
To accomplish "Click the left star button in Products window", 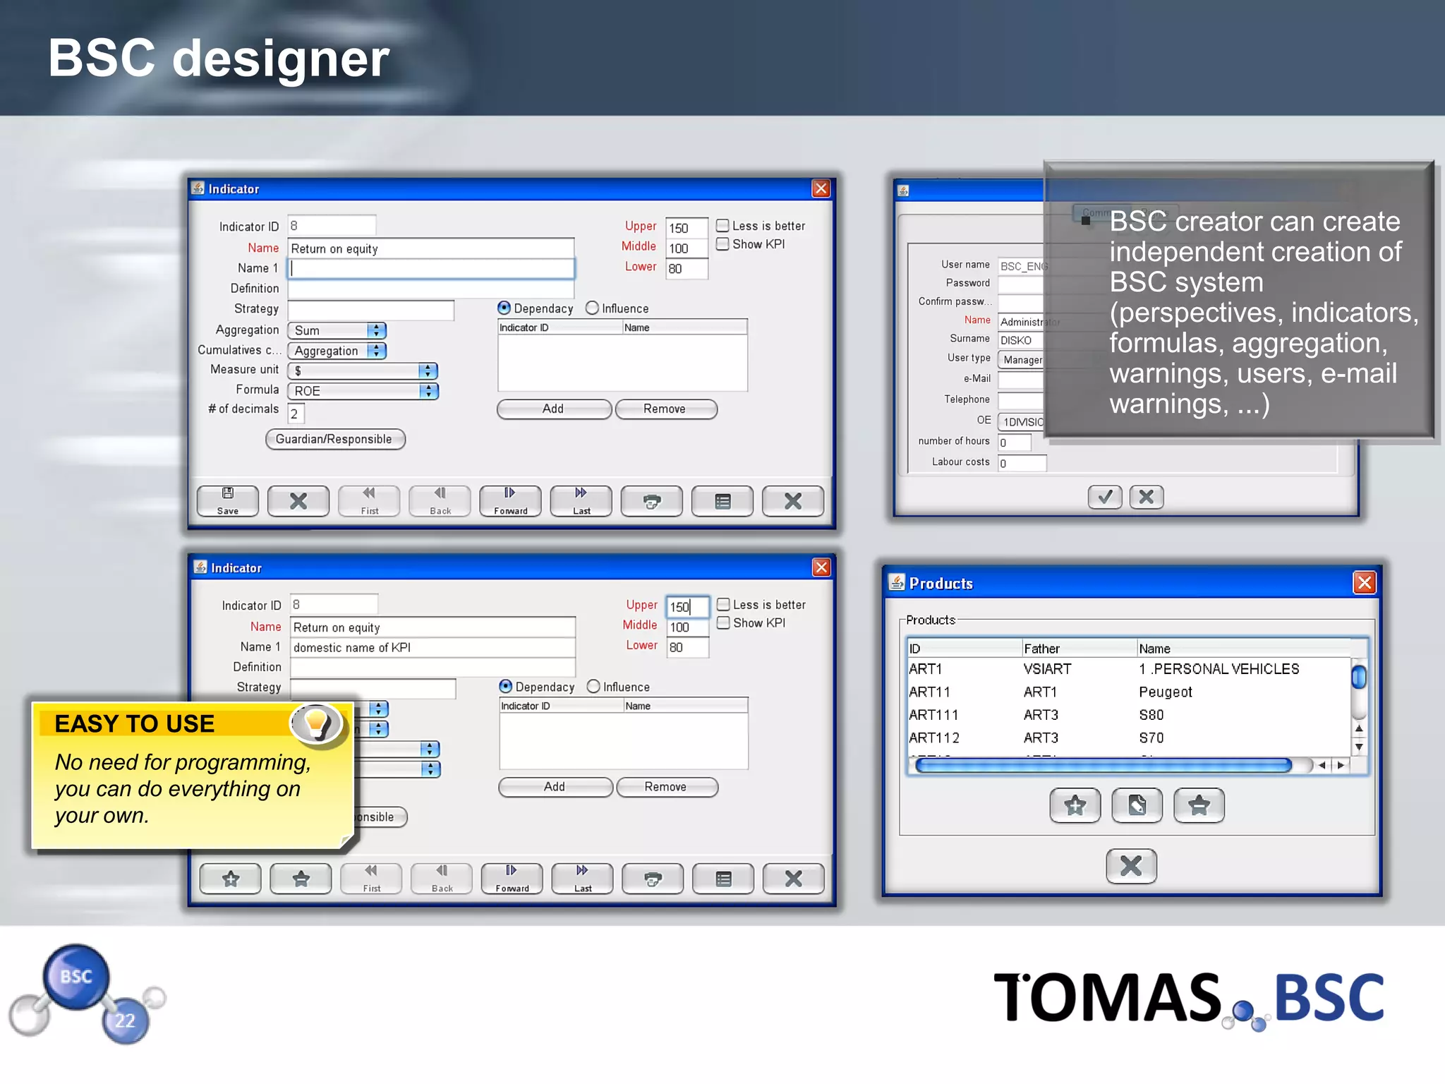I will pos(1075,805).
